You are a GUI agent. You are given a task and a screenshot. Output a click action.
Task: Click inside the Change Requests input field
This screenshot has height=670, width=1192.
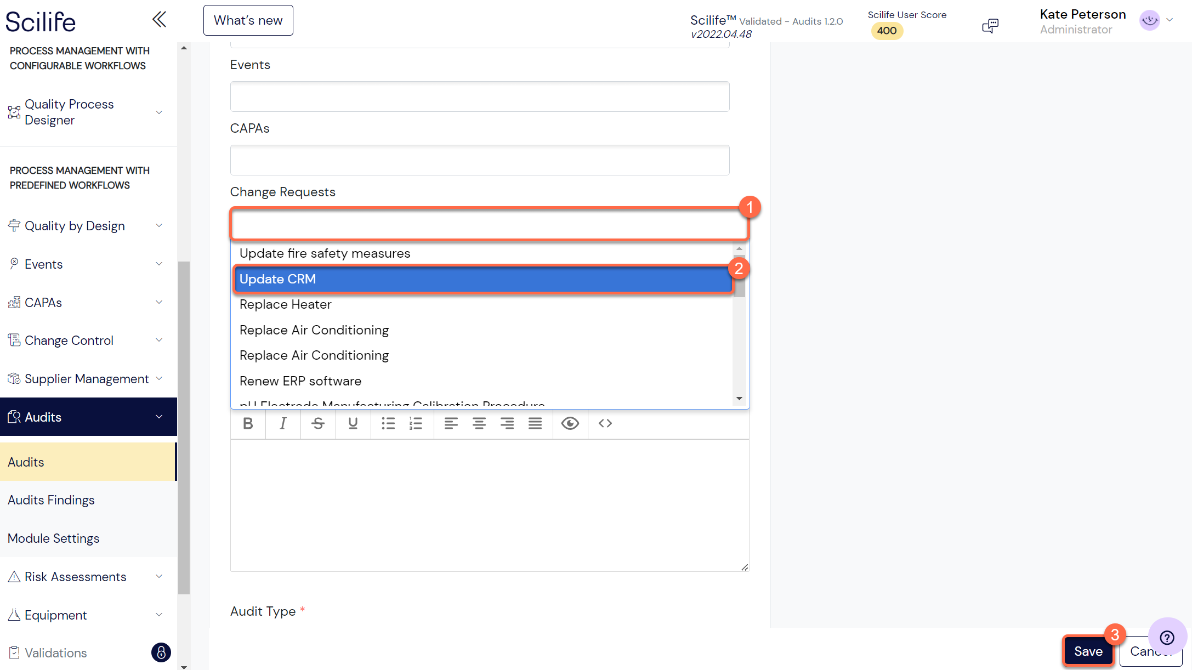490,225
